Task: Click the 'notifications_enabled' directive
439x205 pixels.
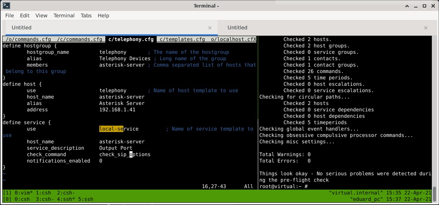Action: click(x=59, y=161)
